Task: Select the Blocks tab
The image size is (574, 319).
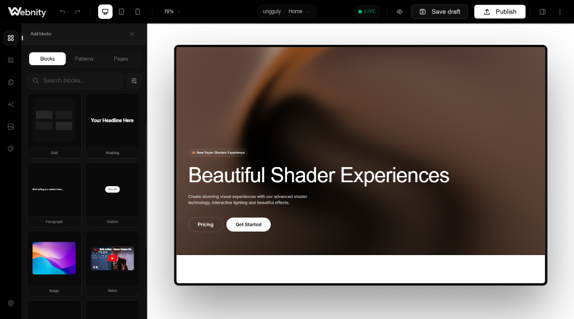Action: point(47,59)
